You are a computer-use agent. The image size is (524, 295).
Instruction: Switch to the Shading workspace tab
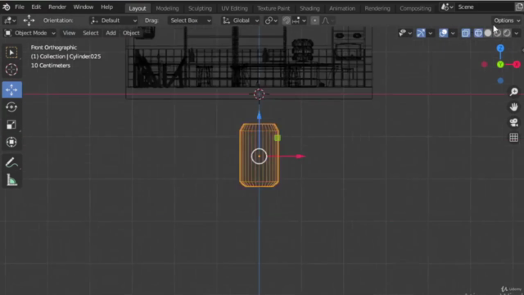click(x=309, y=8)
